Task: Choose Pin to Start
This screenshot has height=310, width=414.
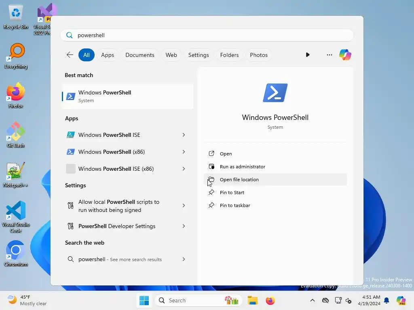Action: [x=275, y=193]
